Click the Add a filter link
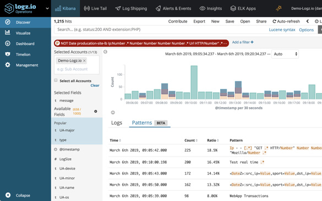 click(243, 42)
